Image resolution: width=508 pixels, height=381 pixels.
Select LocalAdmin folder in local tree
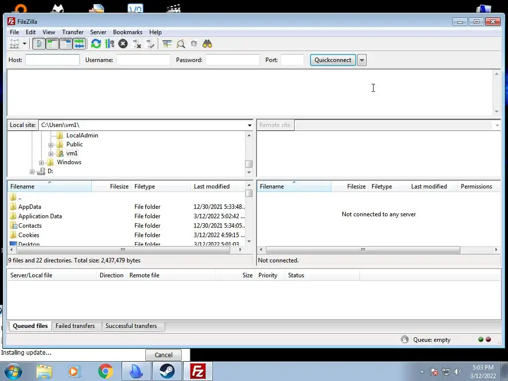click(82, 135)
